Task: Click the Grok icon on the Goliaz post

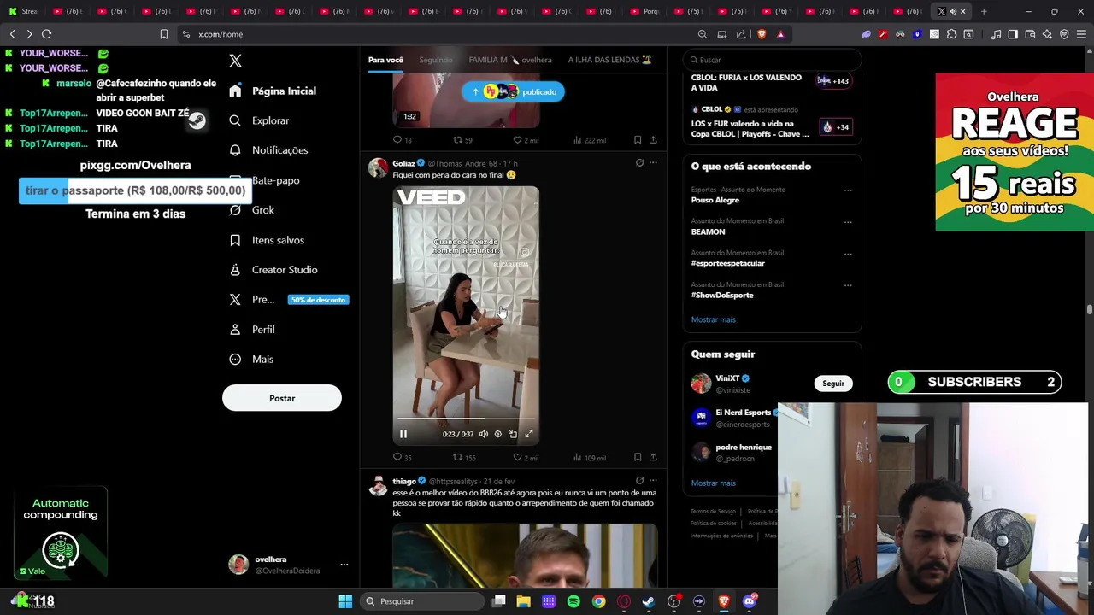Action: (x=639, y=162)
